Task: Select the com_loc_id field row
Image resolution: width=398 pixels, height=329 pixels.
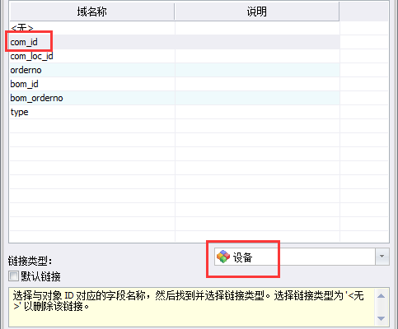Action: tap(175, 56)
